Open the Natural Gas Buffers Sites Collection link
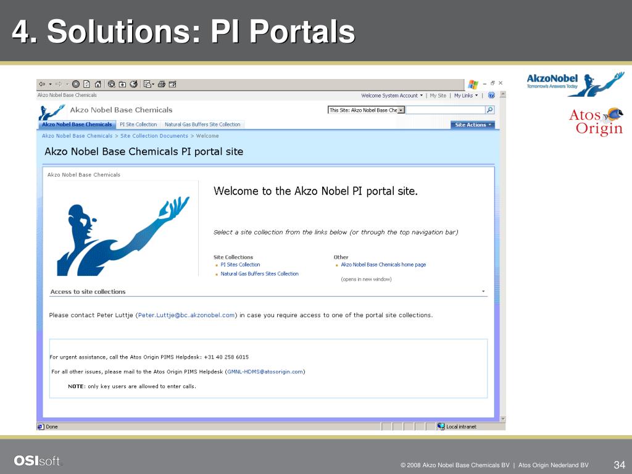Image resolution: width=632 pixels, height=474 pixels. pyautogui.click(x=260, y=273)
